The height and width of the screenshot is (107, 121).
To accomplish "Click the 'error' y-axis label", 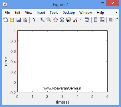I will pos(6,61).
